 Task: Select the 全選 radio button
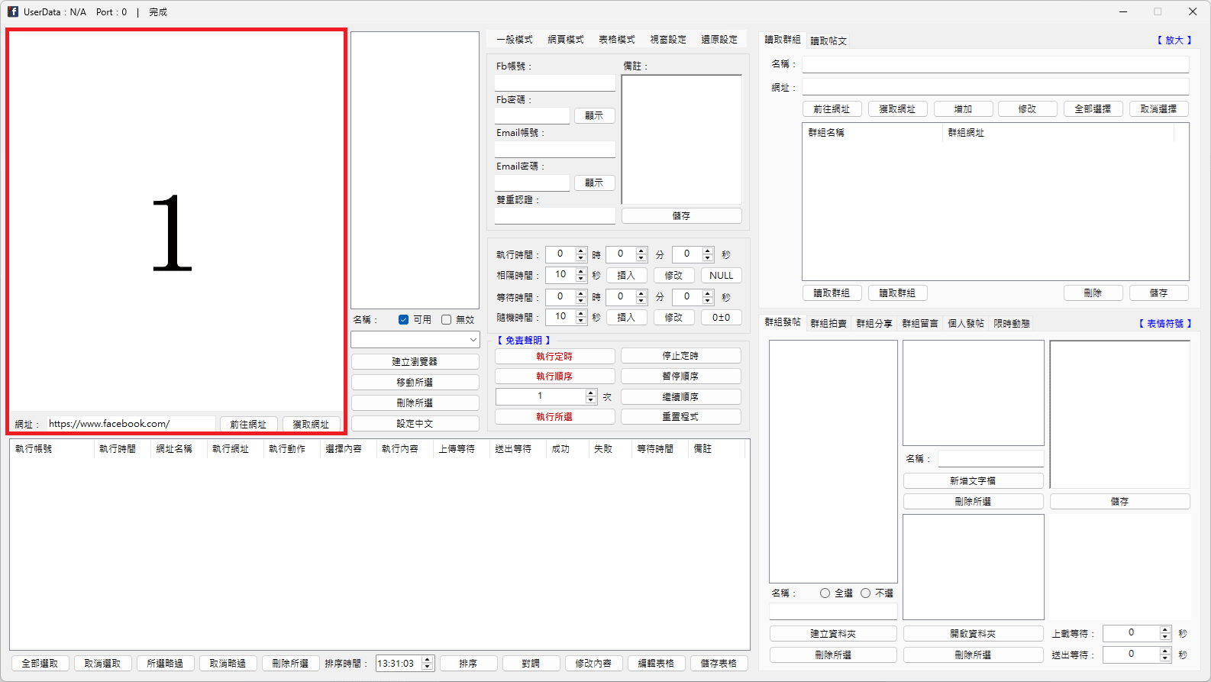825,593
